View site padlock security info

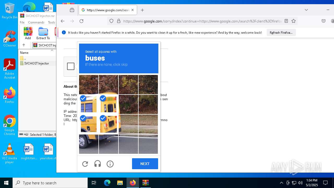tap(119, 21)
